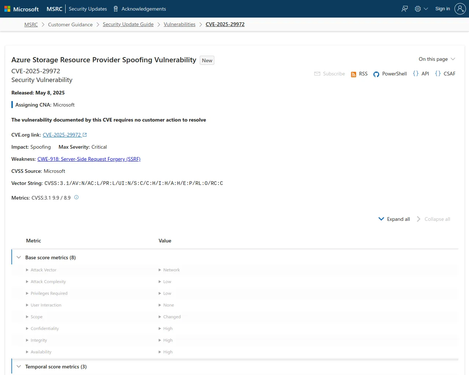Click the Acknowledgements ribbon icon
The height and width of the screenshot is (375, 469).
tap(116, 9)
